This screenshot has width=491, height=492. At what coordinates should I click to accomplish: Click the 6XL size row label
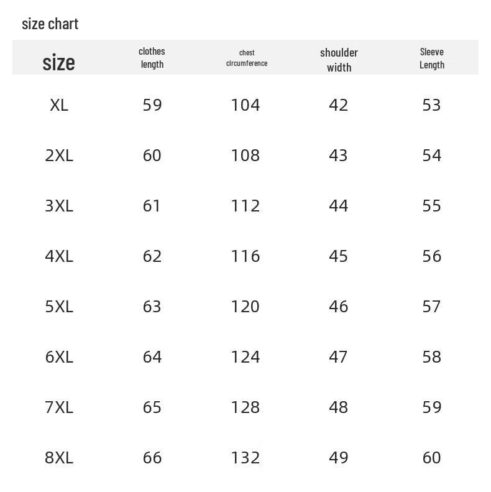(59, 357)
